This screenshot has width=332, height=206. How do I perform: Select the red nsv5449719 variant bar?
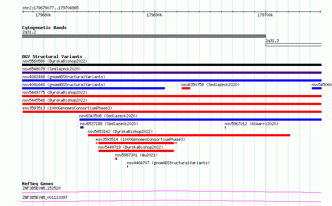[136, 151]
